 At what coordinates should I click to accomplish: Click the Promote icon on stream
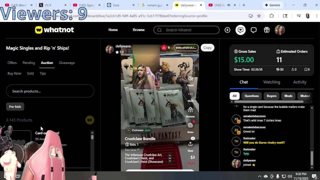[x=190, y=110]
